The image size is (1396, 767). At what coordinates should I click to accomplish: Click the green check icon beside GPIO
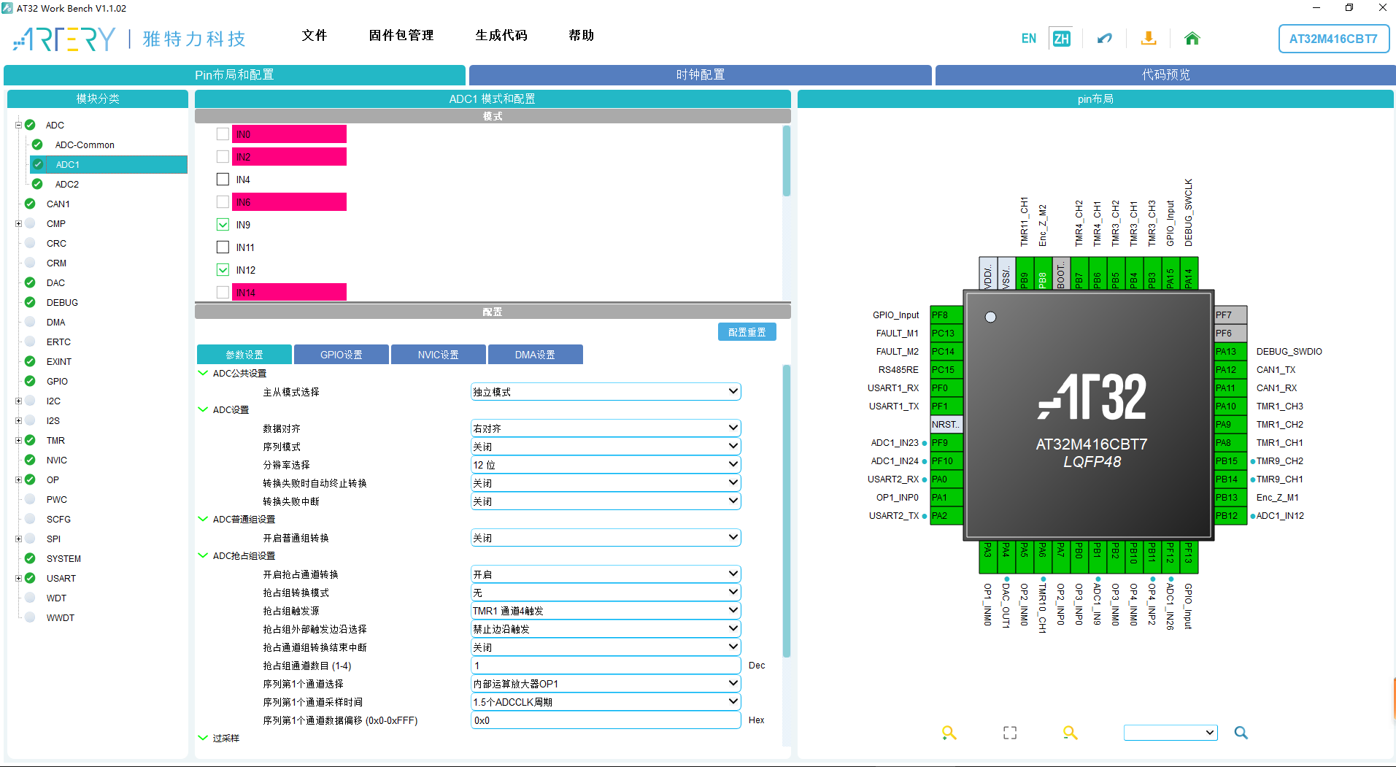30,381
